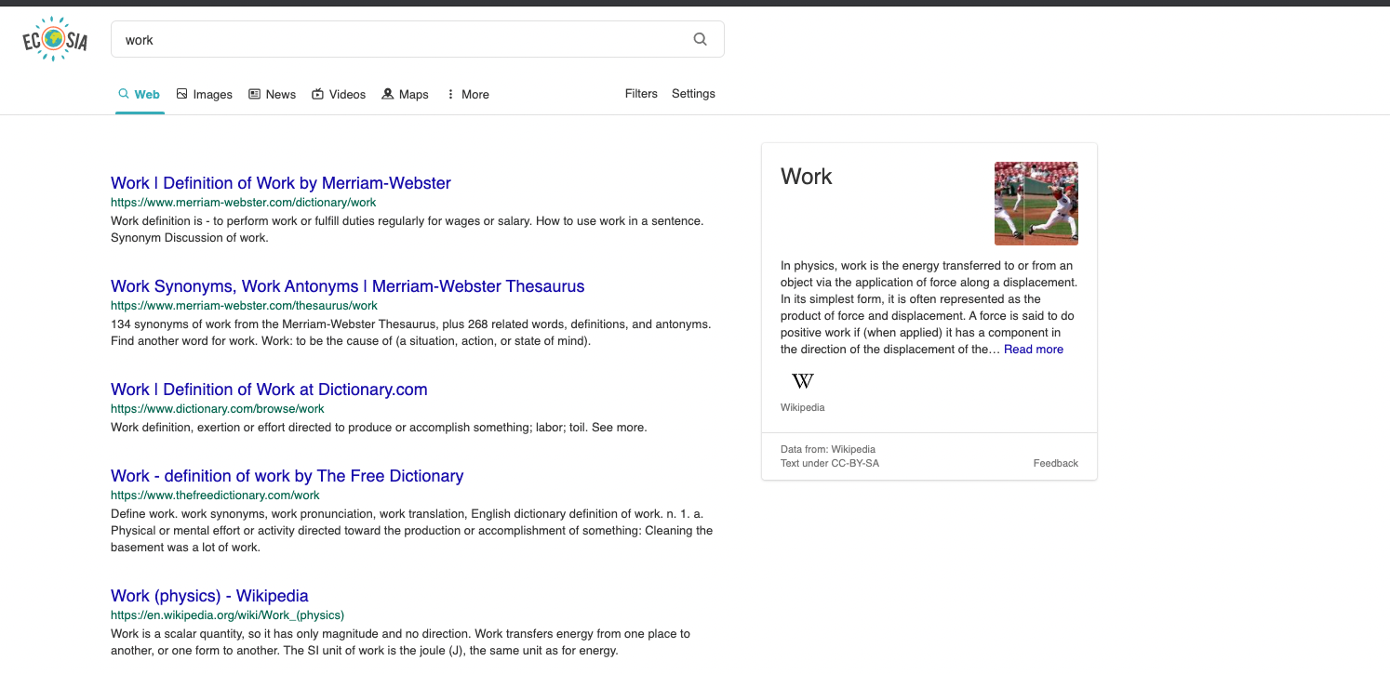Screen dimensions: 1390x674
Task: Open the Maps tab
Action: tap(406, 95)
